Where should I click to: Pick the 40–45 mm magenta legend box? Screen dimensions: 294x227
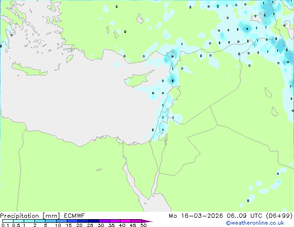point(126,221)
